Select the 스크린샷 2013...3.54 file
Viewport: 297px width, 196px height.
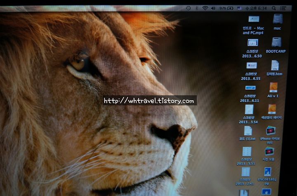tap(249, 109)
